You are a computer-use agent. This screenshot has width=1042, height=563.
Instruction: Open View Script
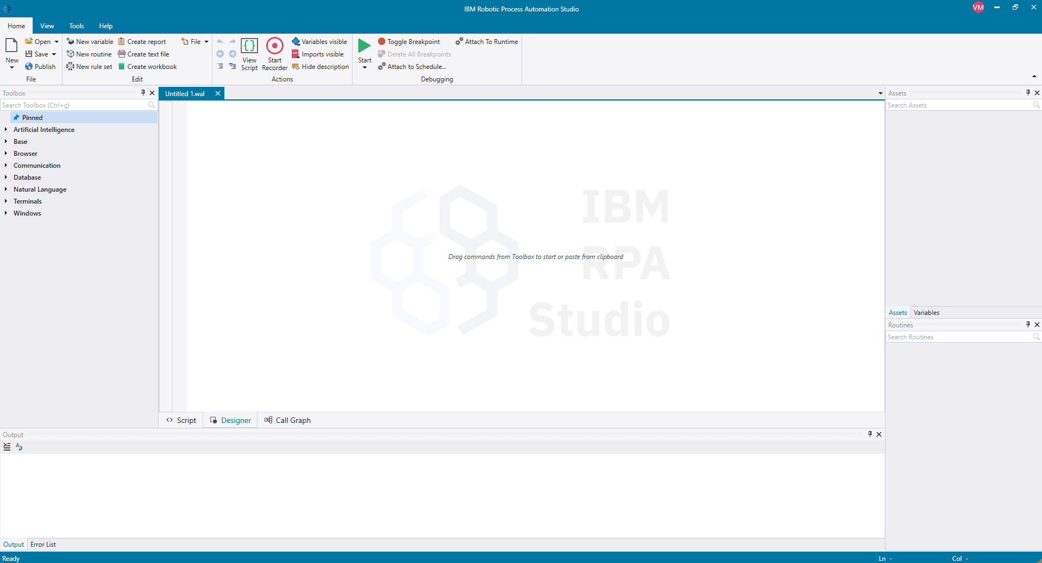pos(249,54)
